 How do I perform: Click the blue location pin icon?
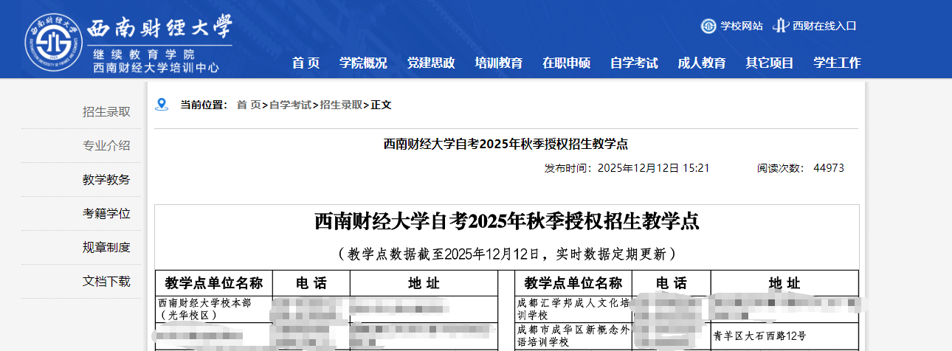point(162,105)
